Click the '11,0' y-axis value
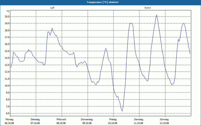The width and height of the screenshot is (201, 126). pos(7,79)
